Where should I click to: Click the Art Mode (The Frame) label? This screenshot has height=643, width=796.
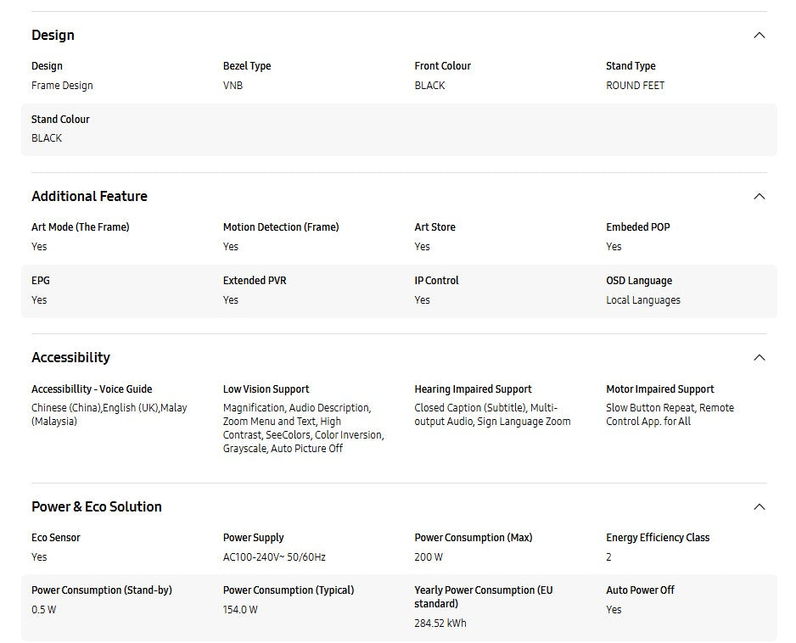[81, 227]
